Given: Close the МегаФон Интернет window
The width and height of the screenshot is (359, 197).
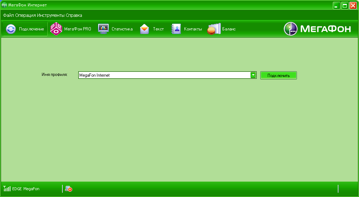Looking at the screenshot, I should point(353,5).
